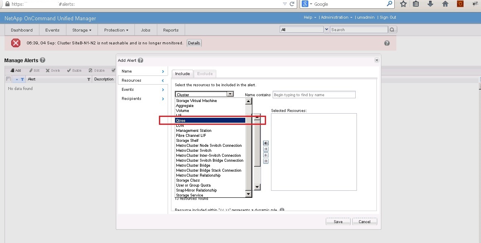The image size is (481, 243).
Task: Select Qtree from the resource list
Action: coord(210,121)
